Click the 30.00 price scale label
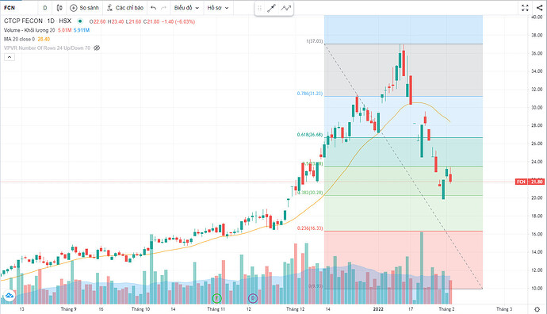Viewport: 547px width, 314px height. click(537, 108)
